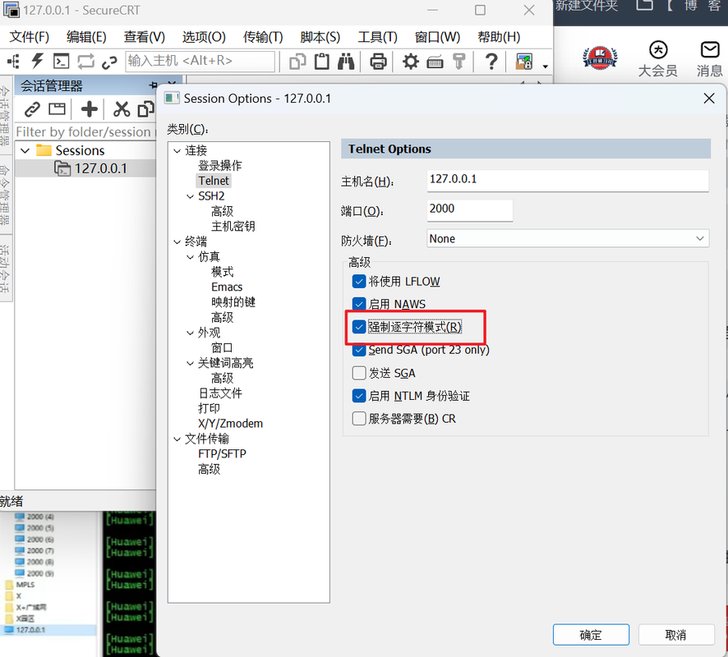Image resolution: width=728 pixels, height=657 pixels.
Task: Collapse the Sessions folder in Session Manager
Action: [25, 151]
